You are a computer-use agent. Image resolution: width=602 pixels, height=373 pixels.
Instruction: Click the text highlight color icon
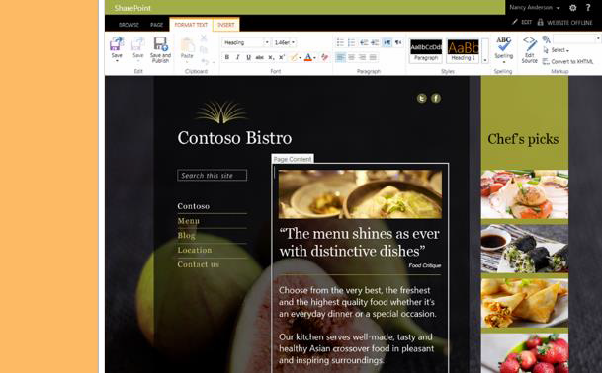click(294, 57)
